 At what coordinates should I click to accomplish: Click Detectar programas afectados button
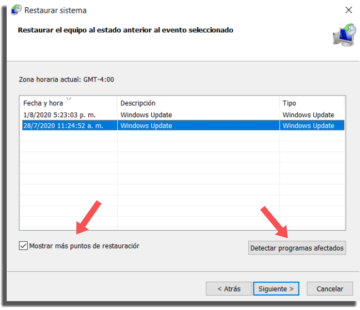(297, 248)
